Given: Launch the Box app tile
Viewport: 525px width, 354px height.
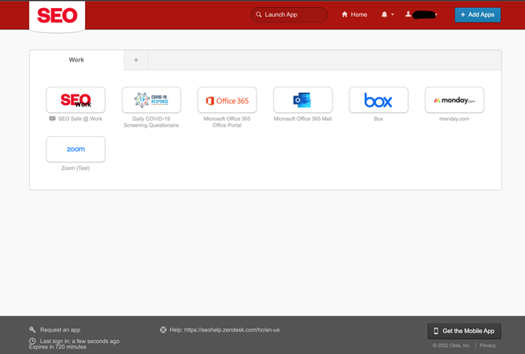Looking at the screenshot, I should 378,100.
